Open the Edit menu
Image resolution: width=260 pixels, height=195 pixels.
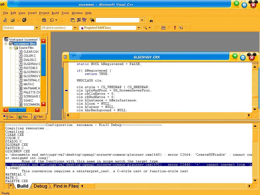pos(13,13)
